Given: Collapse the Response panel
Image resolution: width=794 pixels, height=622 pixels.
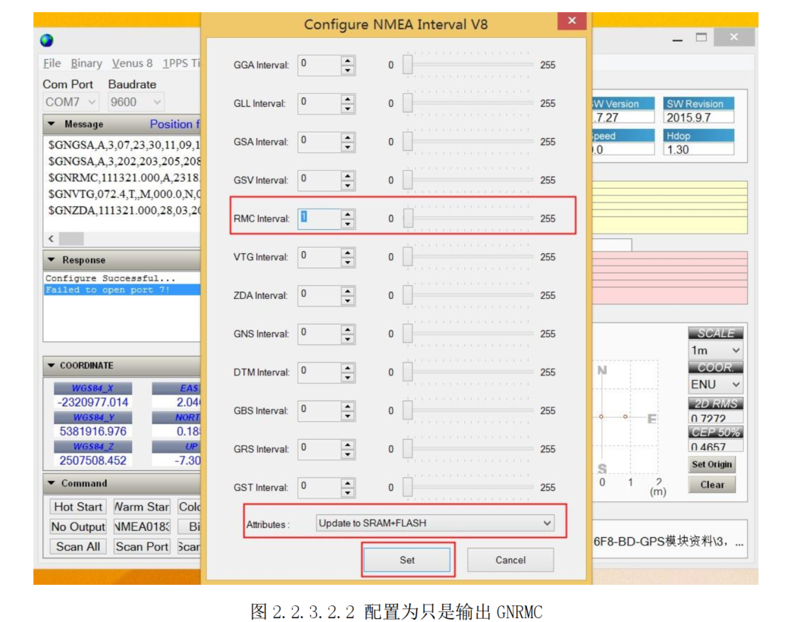Looking at the screenshot, I should click(52, 260).
